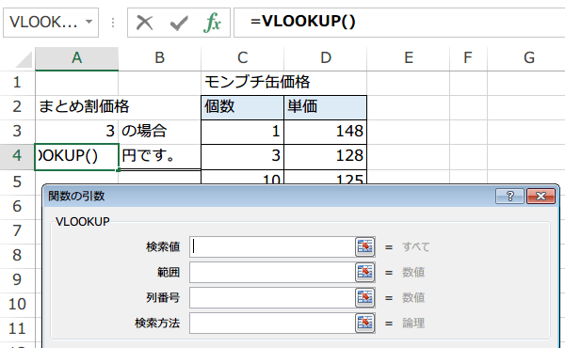Image resolution: width=565 pixels, height=348 pixels.
Task: Collapse dialog using 列番号 range selector icon
Action: coord(365,298)
